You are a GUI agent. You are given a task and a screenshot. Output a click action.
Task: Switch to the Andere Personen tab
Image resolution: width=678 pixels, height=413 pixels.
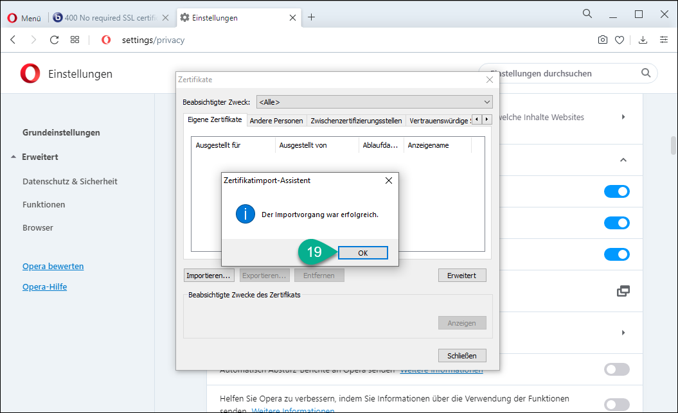(276, 120)
